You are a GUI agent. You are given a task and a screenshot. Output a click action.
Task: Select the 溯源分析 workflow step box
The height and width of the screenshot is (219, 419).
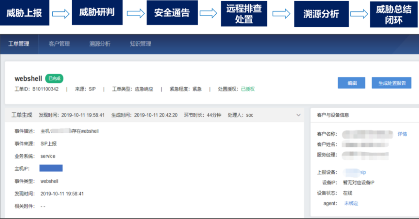click(x=321, y=14)
